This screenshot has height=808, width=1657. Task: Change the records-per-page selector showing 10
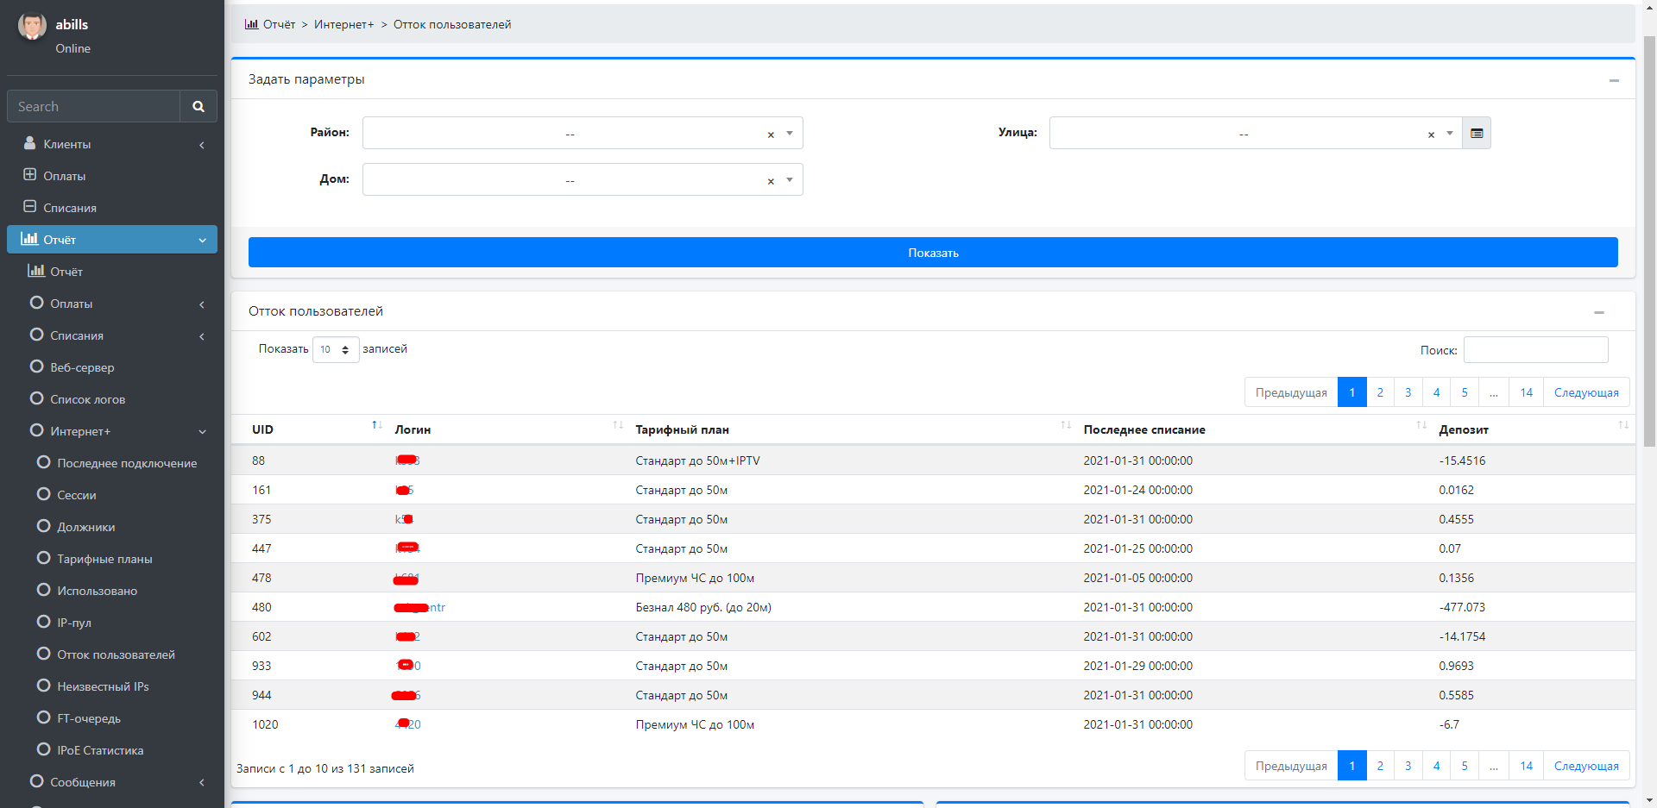(336, 349)
